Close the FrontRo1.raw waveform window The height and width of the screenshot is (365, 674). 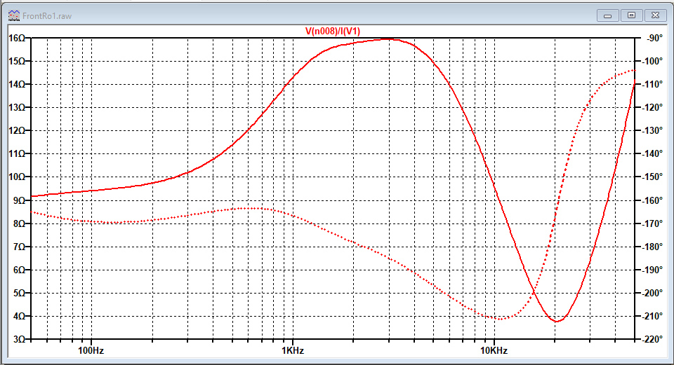tap(656, 15)
